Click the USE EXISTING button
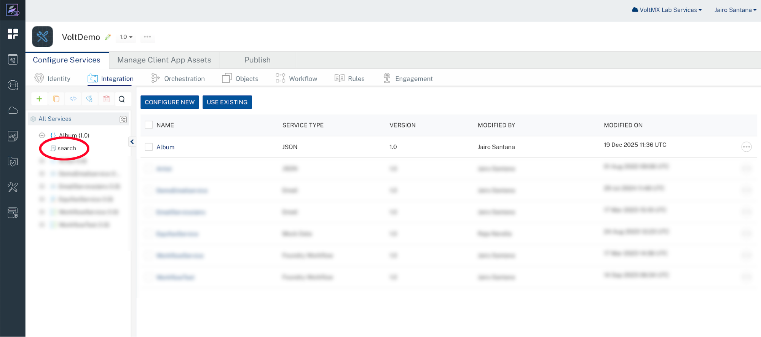Image resolution: width=761 pixels, height=337 pixels. tap(227, 102)
